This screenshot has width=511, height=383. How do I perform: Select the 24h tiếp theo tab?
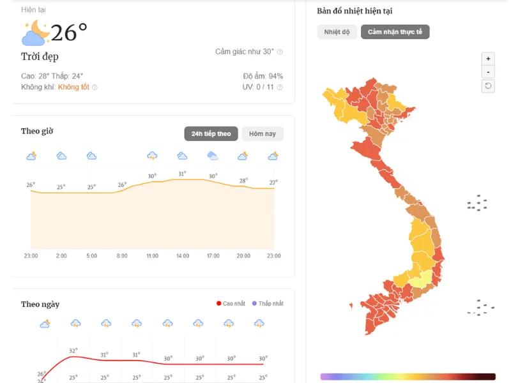[211, 134]
